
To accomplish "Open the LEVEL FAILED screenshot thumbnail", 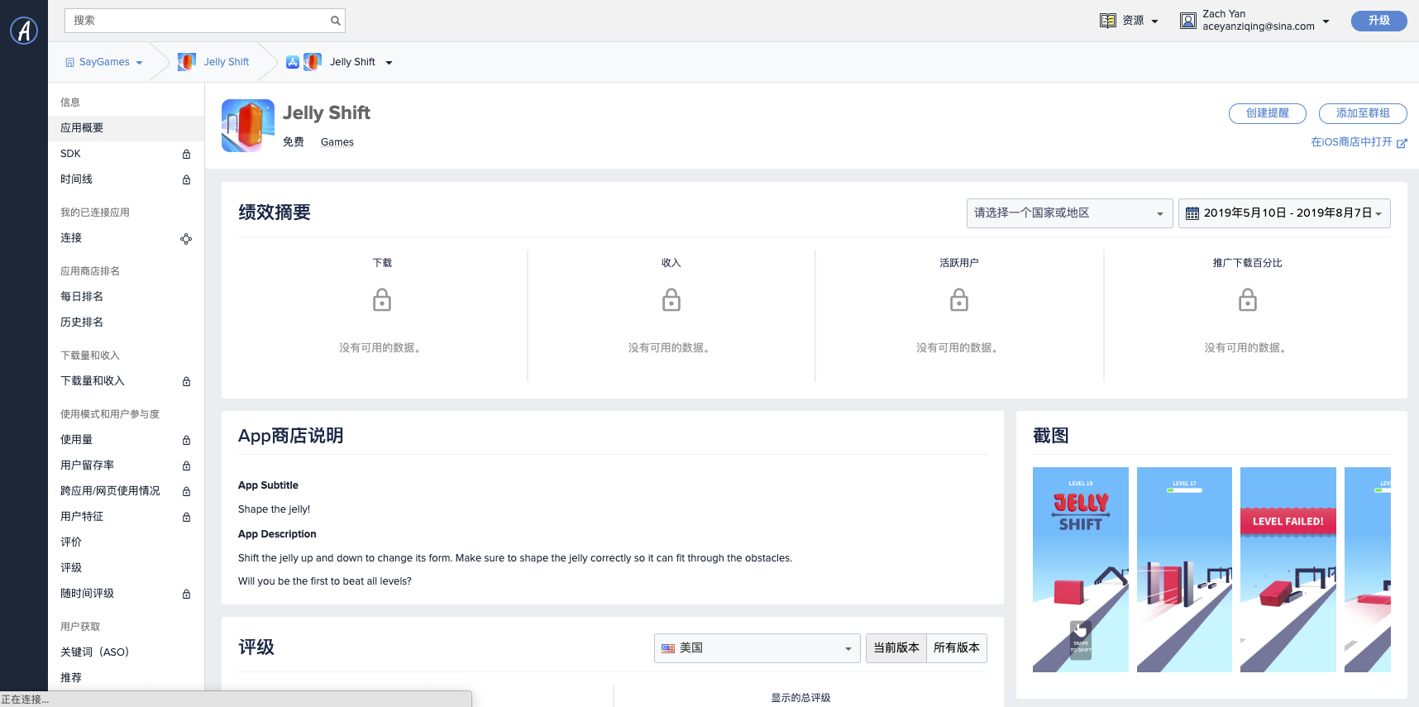I will pyautogui.click(x=1288, y=570).
